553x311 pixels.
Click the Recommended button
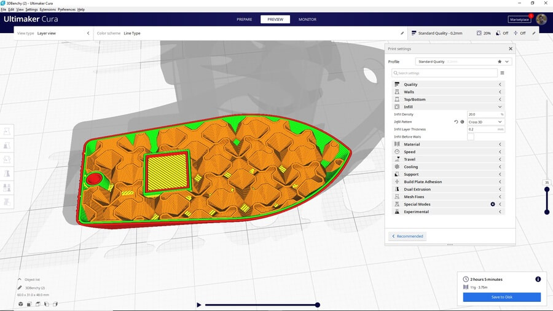407,236
